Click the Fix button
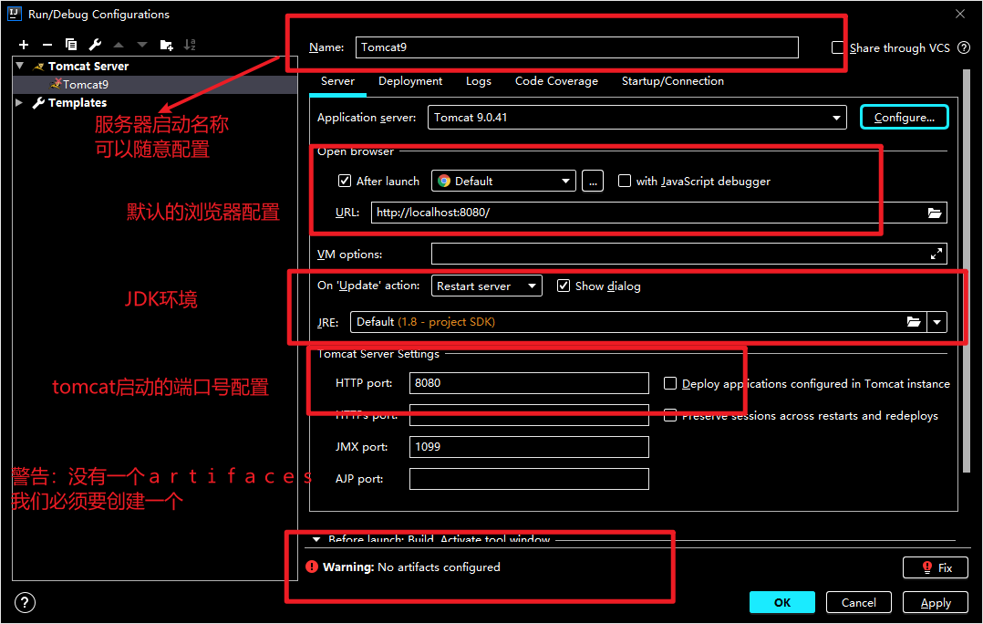The height and width of the screenshot is (624, 983). (x=936, y=567)
